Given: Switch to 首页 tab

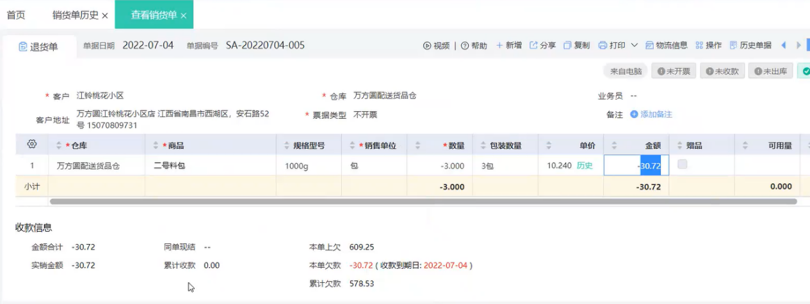Looking at the screenshot, I should 16,15.
